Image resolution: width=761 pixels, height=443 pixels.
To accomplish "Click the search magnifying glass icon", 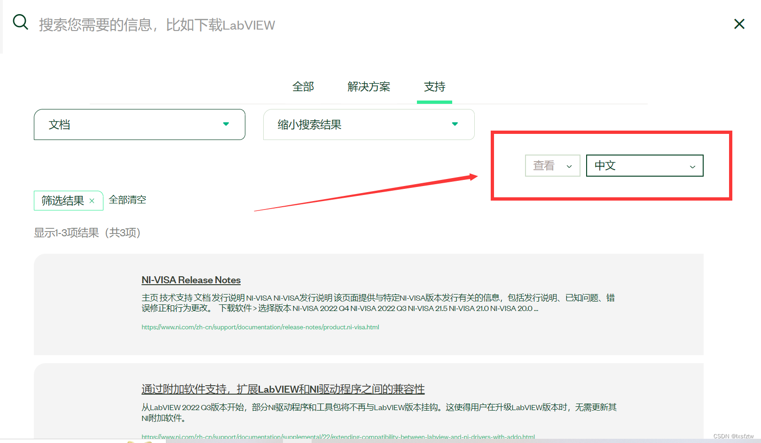I will pyautogui.click(x=20, y=22).
